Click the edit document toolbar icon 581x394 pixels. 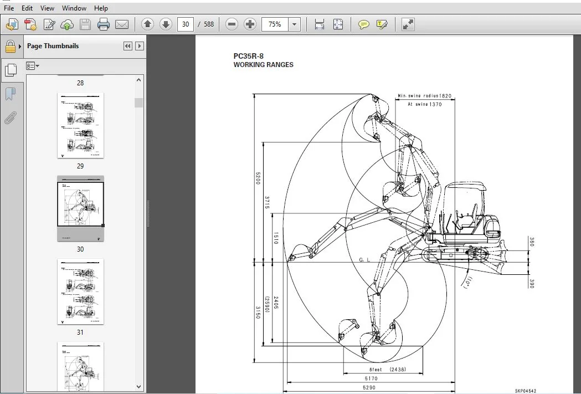[49, 24]
